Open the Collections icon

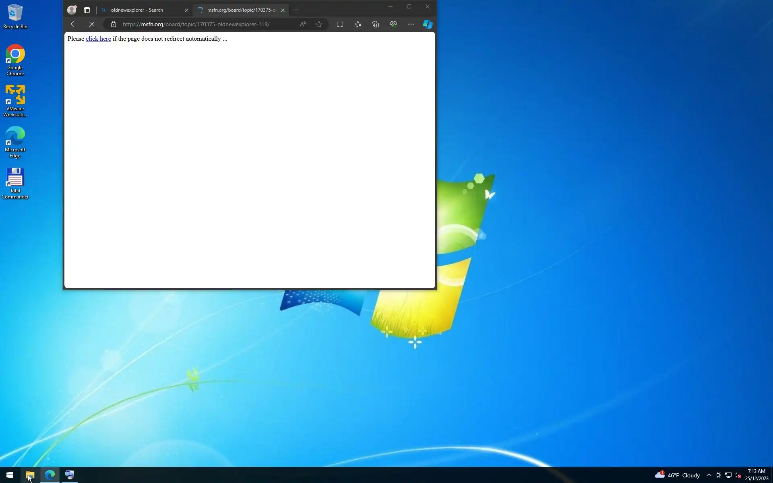pos(376,24)
